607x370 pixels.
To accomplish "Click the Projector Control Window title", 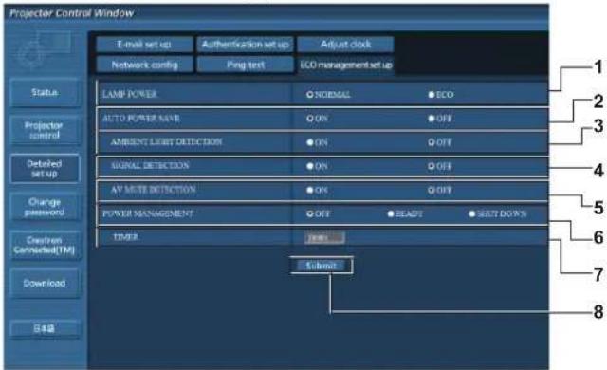I will [72, 13].
